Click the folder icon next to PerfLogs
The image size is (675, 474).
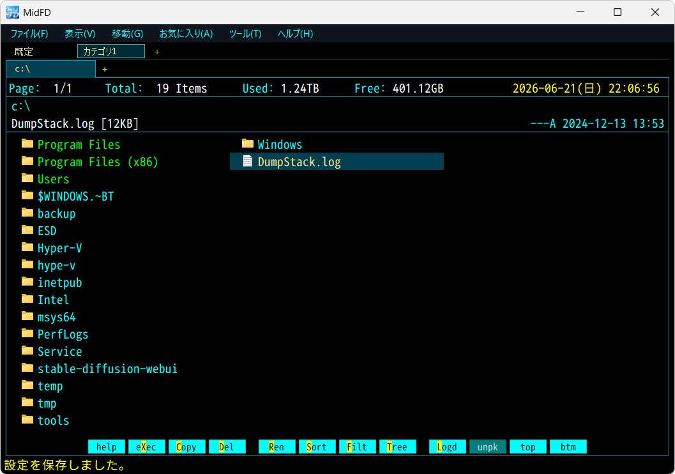click(x=27, y=333)
